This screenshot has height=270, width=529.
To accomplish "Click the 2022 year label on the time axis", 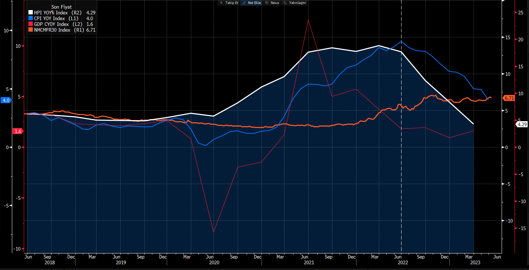I will click(x=403, y=263).
